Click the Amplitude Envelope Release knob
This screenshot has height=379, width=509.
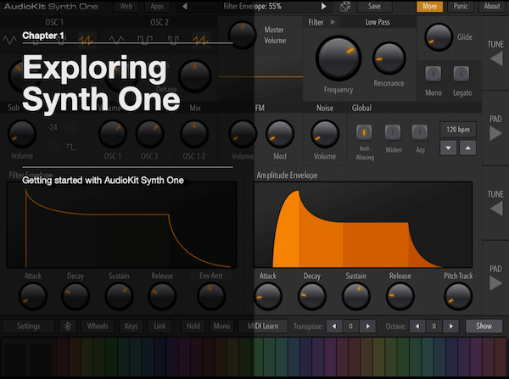tap(400, 296)
